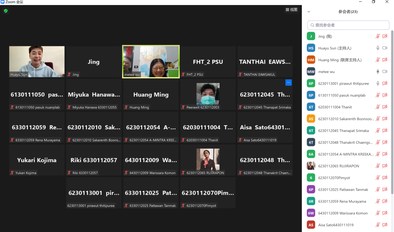The image size is (394, 232).
Task: Collapse the participants panel chevron
Action: pos(309,12)
